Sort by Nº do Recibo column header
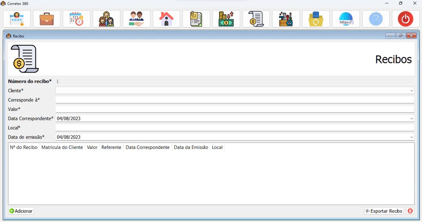This screenshot has width=422, height=222. coord(24,147)
